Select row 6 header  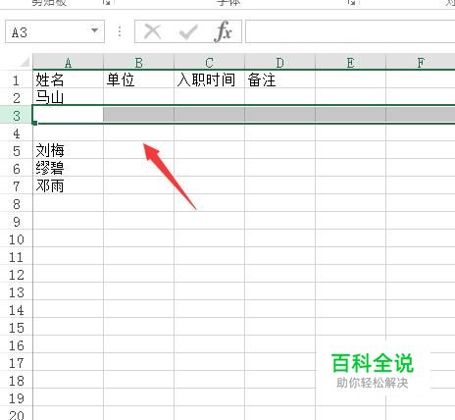17,168
